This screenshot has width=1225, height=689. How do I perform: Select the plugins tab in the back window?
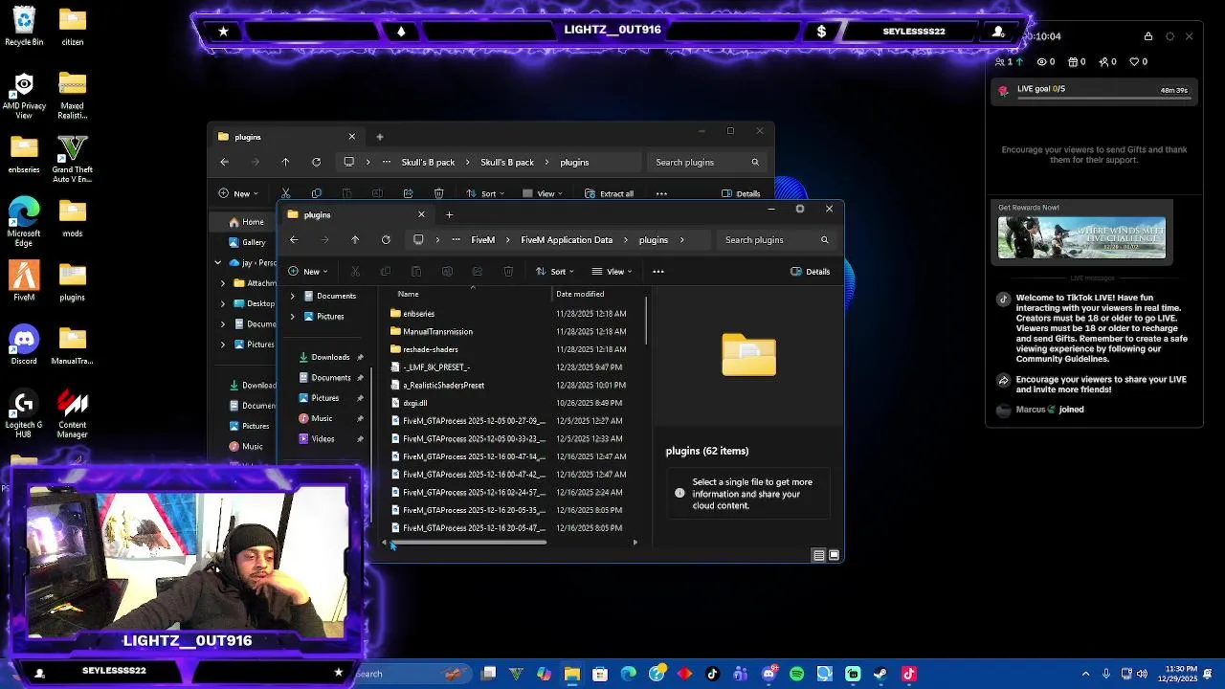tap(285, 137)
